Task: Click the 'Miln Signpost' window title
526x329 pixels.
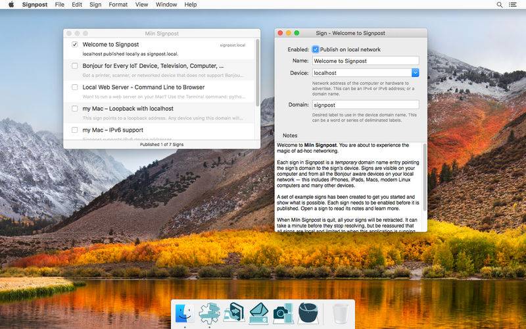Action: coord(162,34)
